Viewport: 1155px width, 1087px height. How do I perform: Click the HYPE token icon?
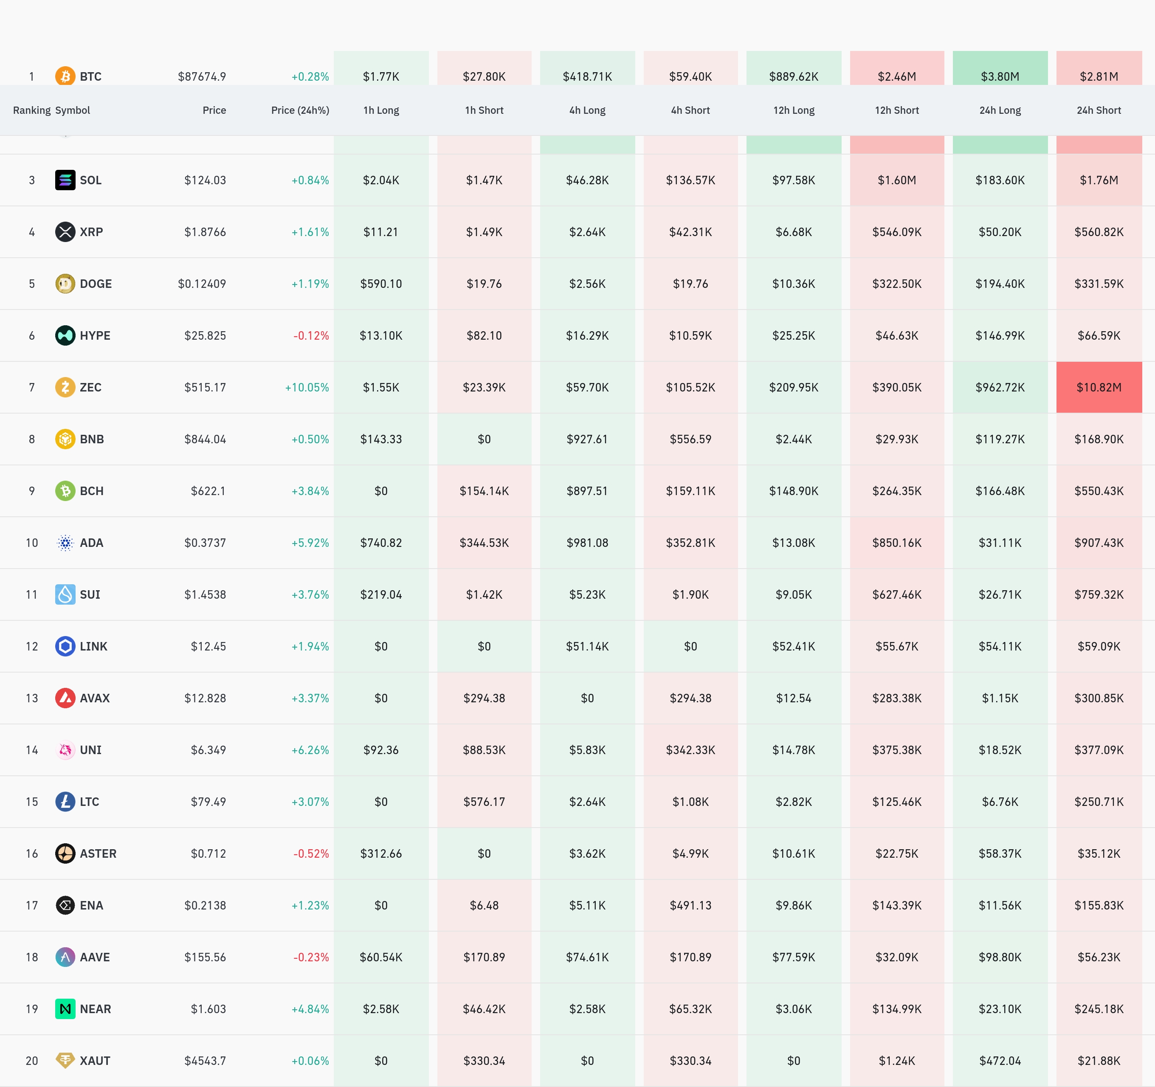(x=65, y=335)
